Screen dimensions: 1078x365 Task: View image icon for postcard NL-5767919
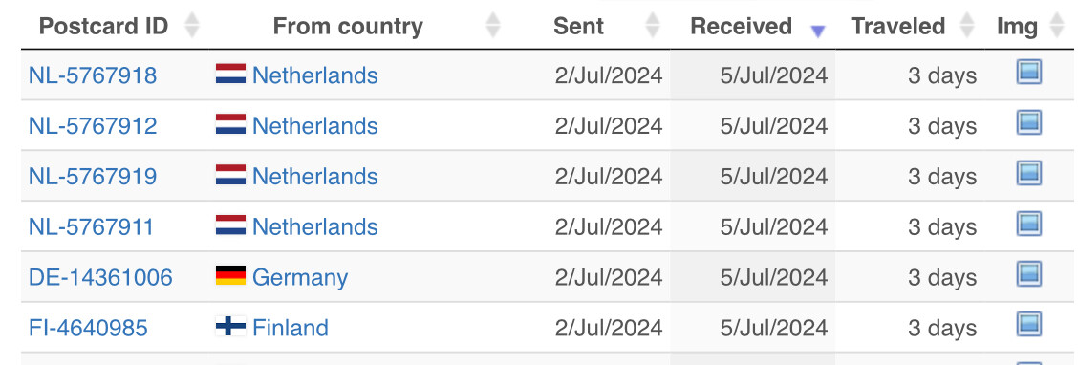(1028, 173)
